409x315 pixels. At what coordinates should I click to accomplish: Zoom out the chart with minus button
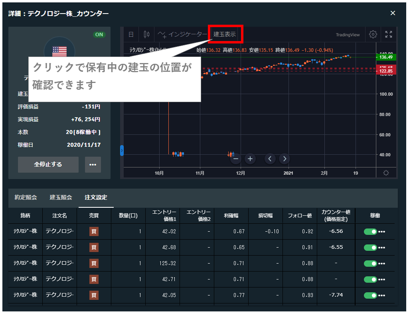[236, 159]
